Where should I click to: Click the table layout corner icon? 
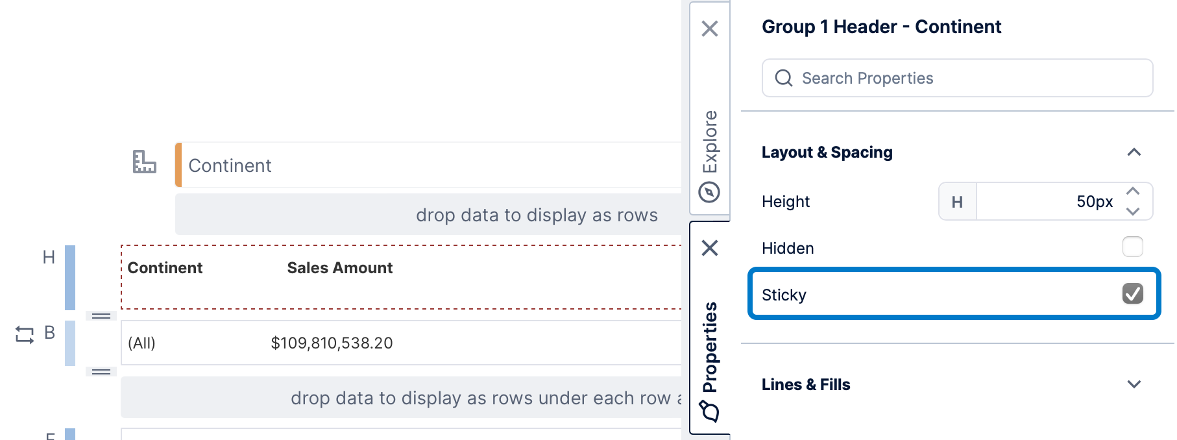click(144, 162)
